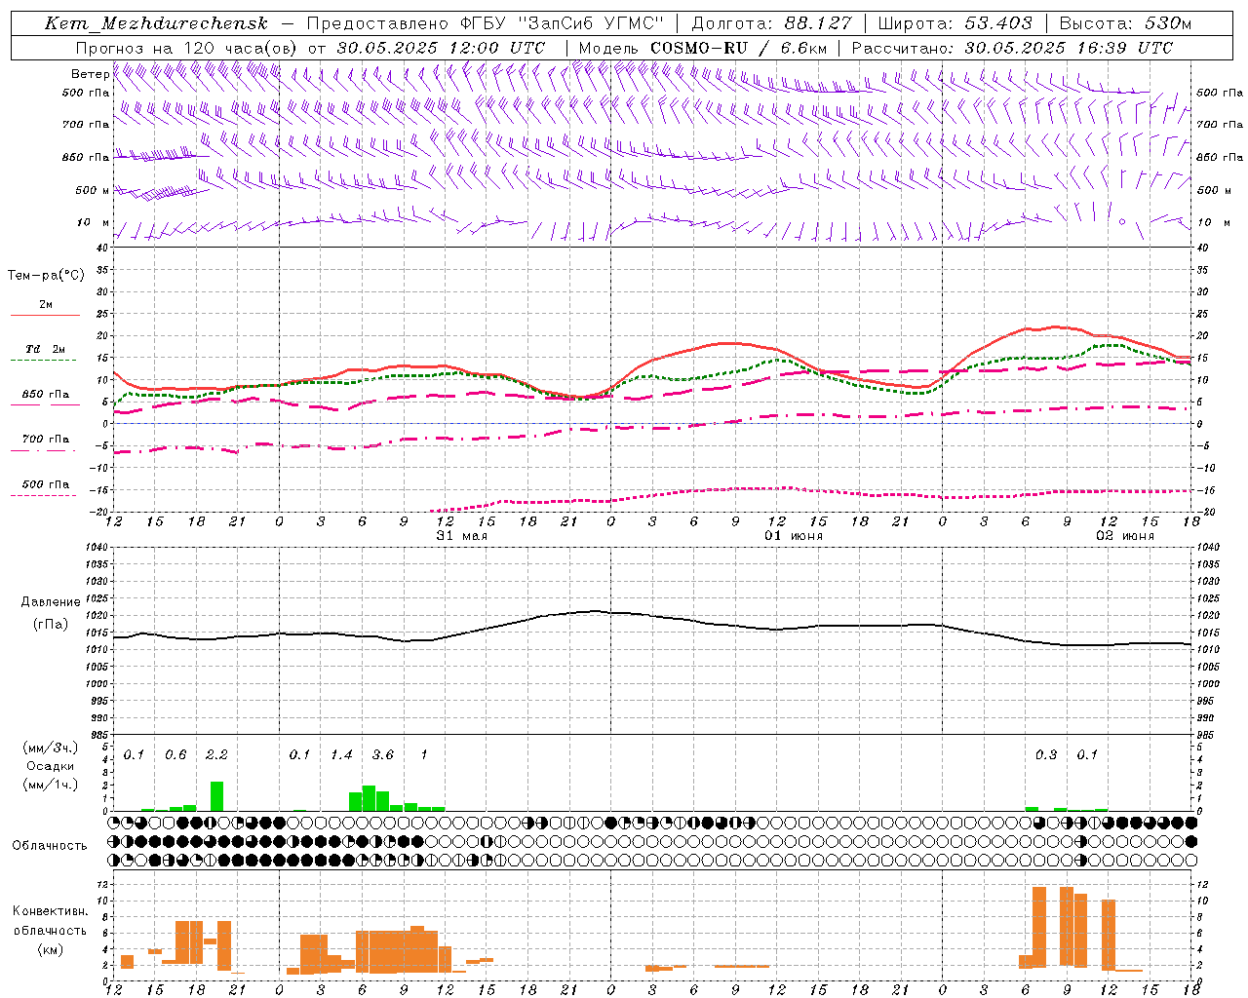
Task: Select the Высота: 530м text
Action: tap(1125, 23)
